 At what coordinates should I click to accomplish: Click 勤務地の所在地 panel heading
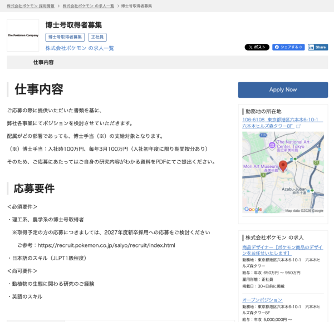point(263,111)
